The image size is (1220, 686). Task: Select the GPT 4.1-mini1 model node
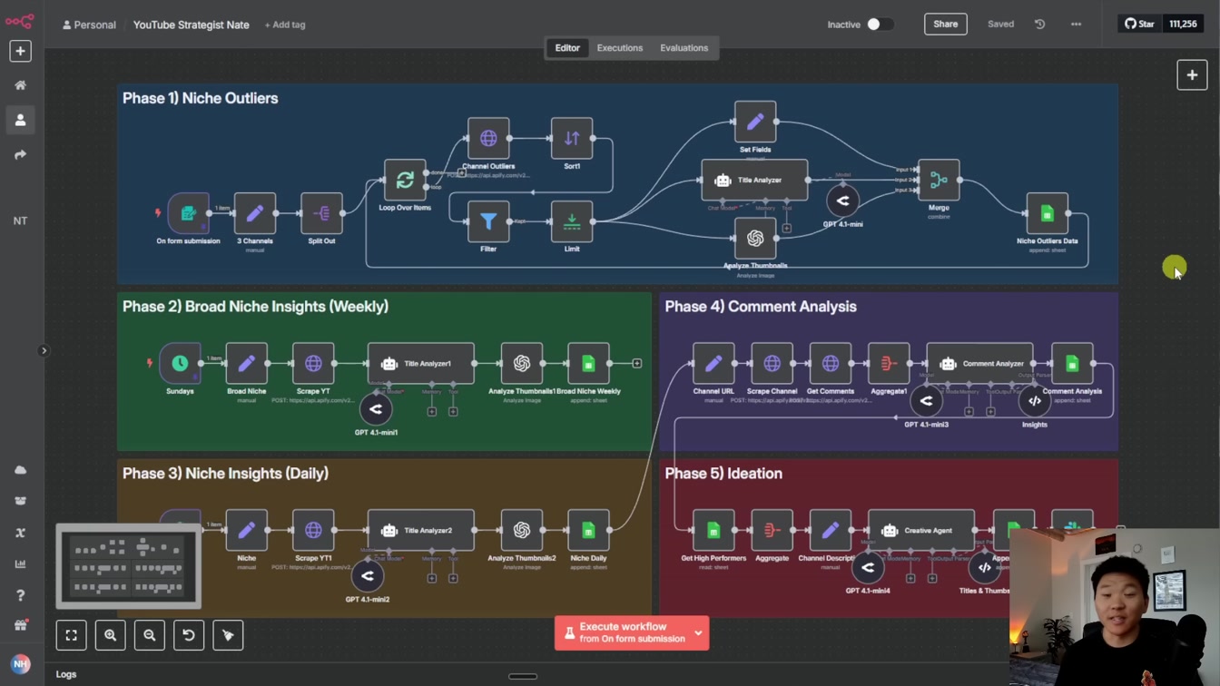click(376, 409)
